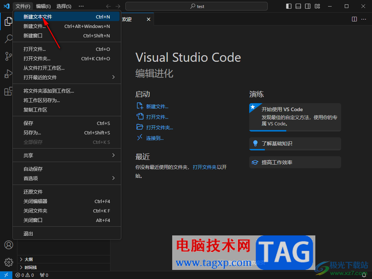
Task: Select Open File... menu item
Action: (x=67, y=49)
